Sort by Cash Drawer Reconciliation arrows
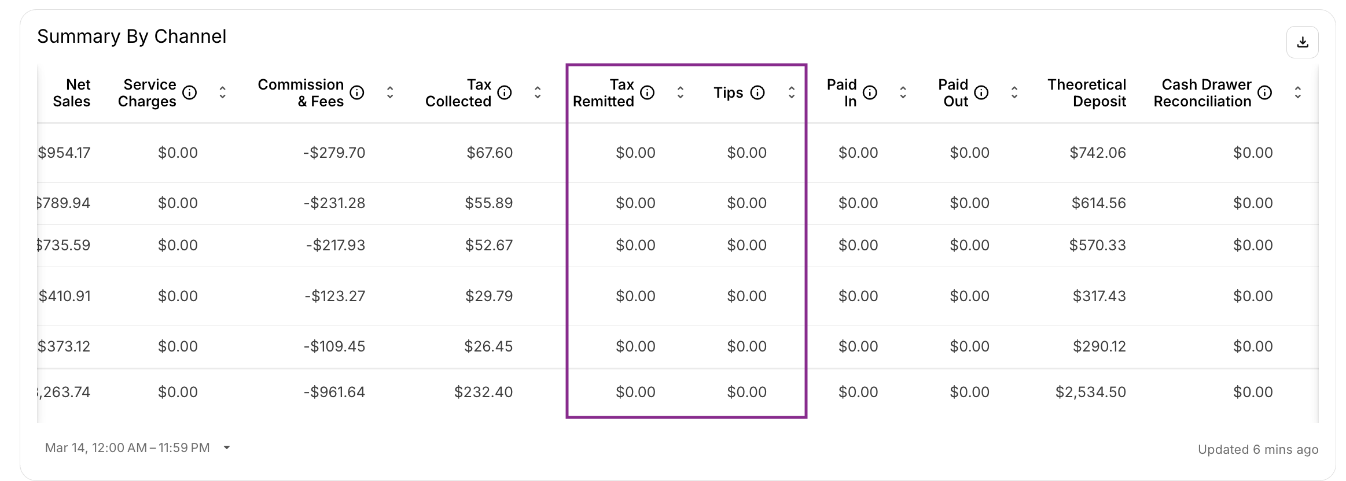This screenshot has height=481, width=1346. (x=1298, y=92)
